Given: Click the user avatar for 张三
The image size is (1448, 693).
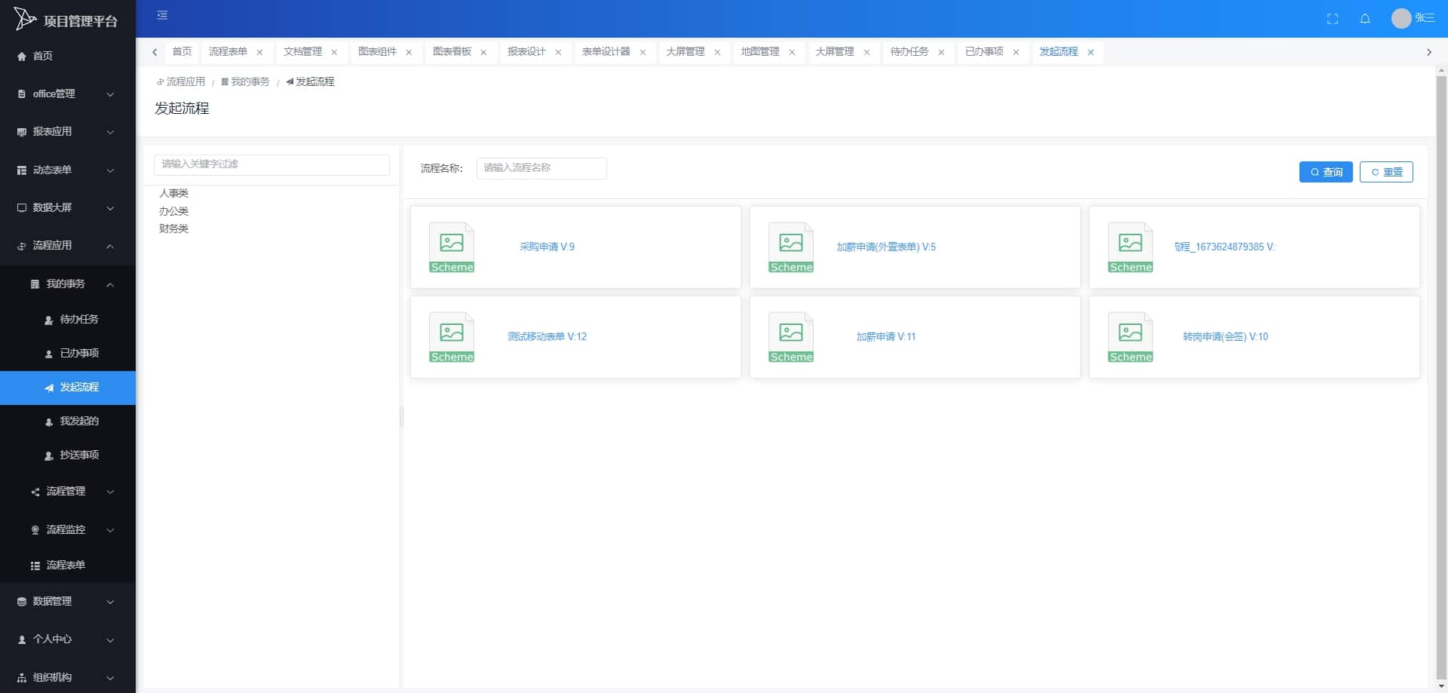Looking at the screenshot, I should (x=1401, y=18).
